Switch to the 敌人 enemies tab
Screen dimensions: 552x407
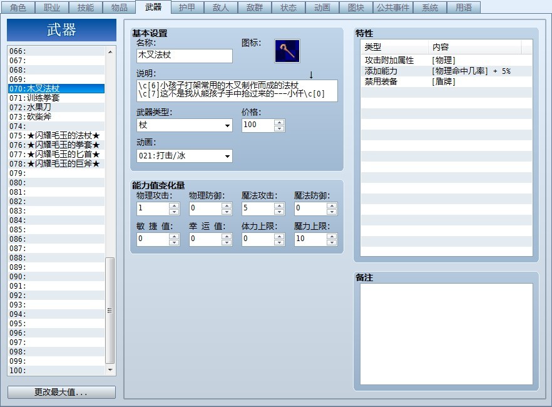tap(221, 8)
